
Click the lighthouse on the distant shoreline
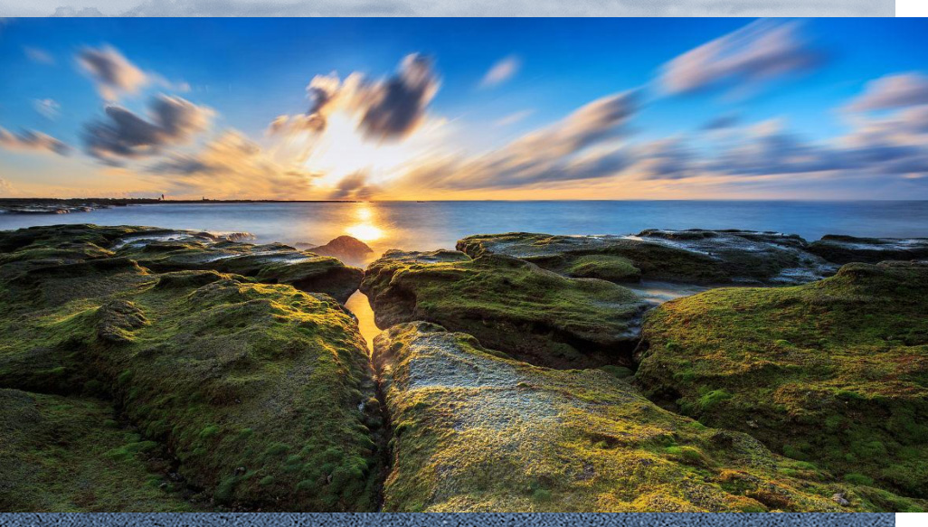pos(163,196)
